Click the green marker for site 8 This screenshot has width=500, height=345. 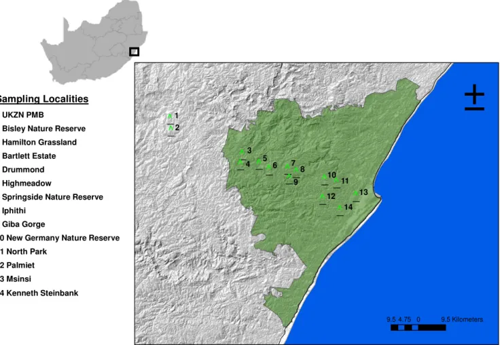(296, 170)
